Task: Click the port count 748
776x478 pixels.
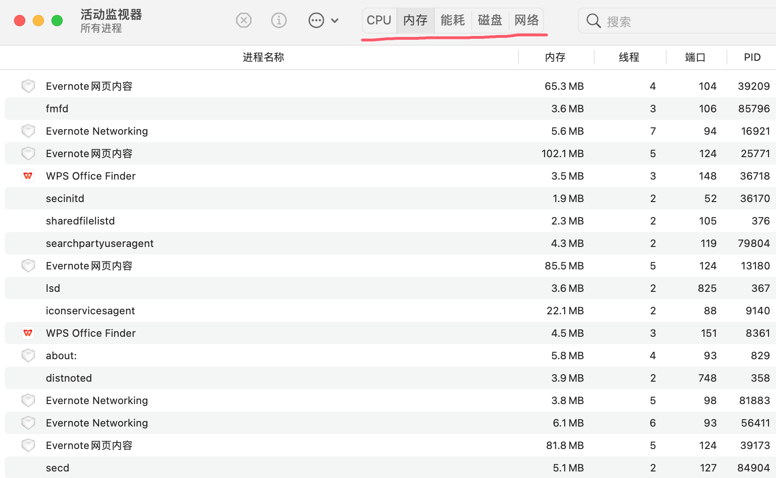Action: coord(707,378)
